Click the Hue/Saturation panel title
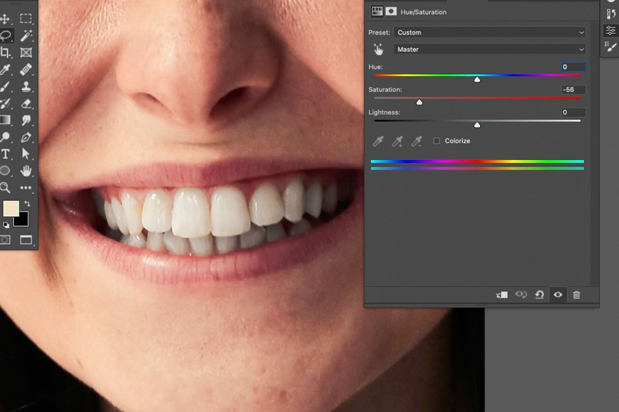 point(423,12)
